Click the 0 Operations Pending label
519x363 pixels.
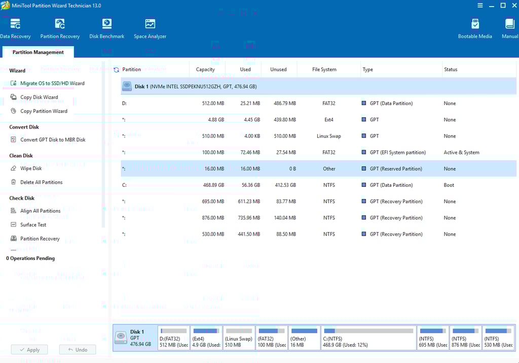30,258
